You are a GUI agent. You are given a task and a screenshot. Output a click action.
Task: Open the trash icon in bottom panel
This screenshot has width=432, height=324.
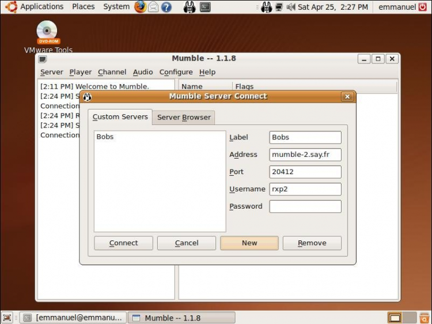coord(425,318)
